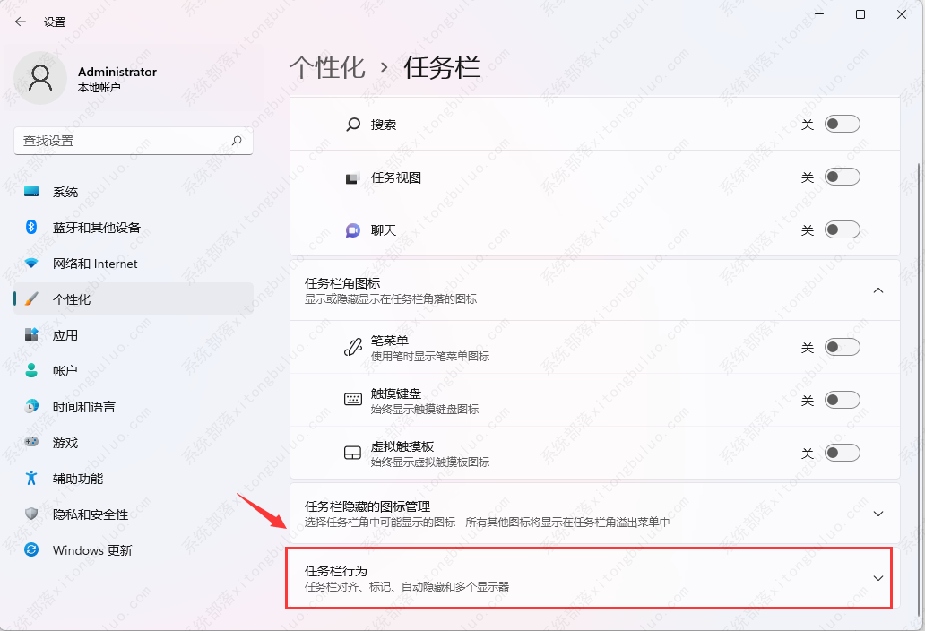The width and height of the screenshot is (925, 631).
Task: Enable the 触摸键盘 toggle
Action: click(x=842, y=400)
